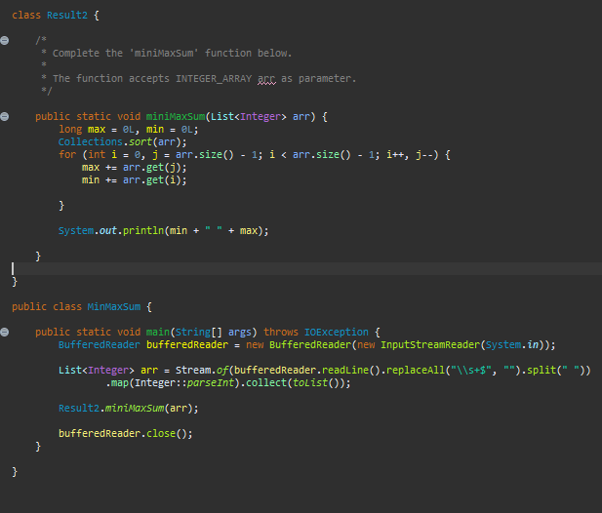Screen dimensions: 602x513
Task: Click the sort method call
Action: pos(140,142)
